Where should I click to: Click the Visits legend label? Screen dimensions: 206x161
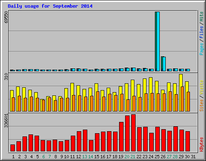pos(202,87)
